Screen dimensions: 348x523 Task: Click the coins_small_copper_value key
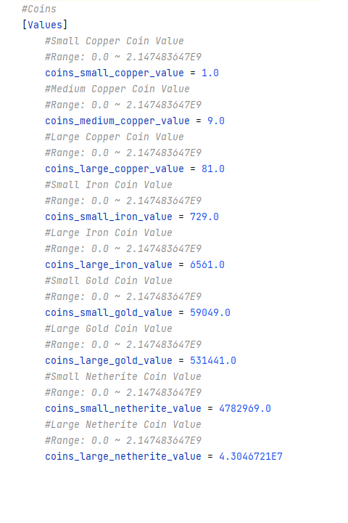115,73
